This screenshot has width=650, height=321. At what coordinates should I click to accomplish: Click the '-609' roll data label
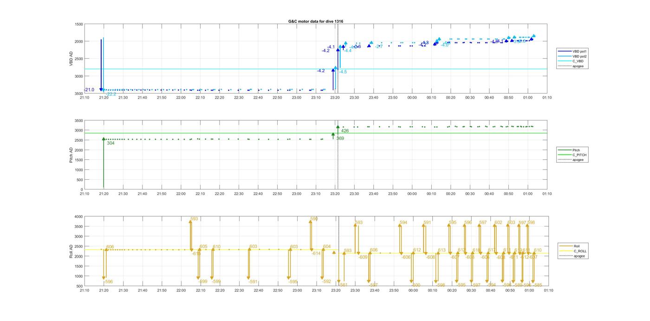(x=363, y=257)
